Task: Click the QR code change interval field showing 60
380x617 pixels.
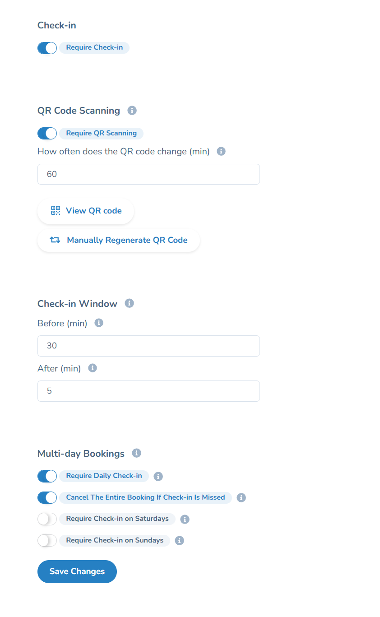Action: tap(148, 174)
